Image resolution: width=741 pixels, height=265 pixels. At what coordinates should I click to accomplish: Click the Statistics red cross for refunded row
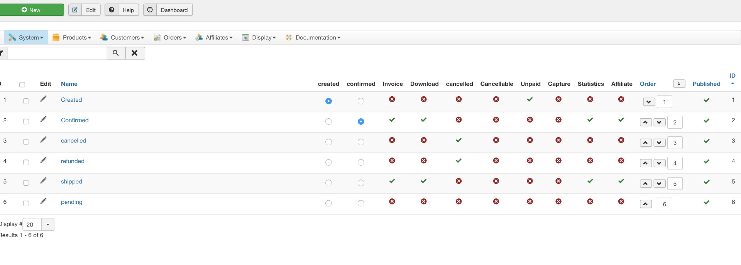coord(590,161)
